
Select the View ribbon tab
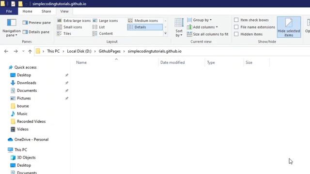coord(64,11)
